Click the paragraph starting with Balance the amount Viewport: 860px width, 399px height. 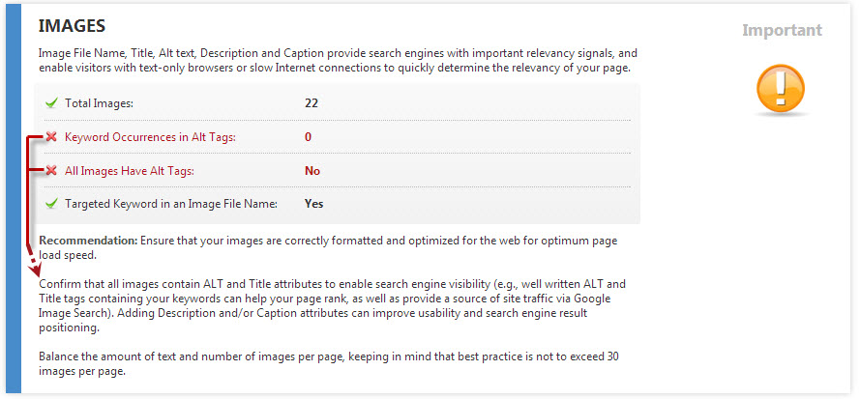[x=329, y=363]
